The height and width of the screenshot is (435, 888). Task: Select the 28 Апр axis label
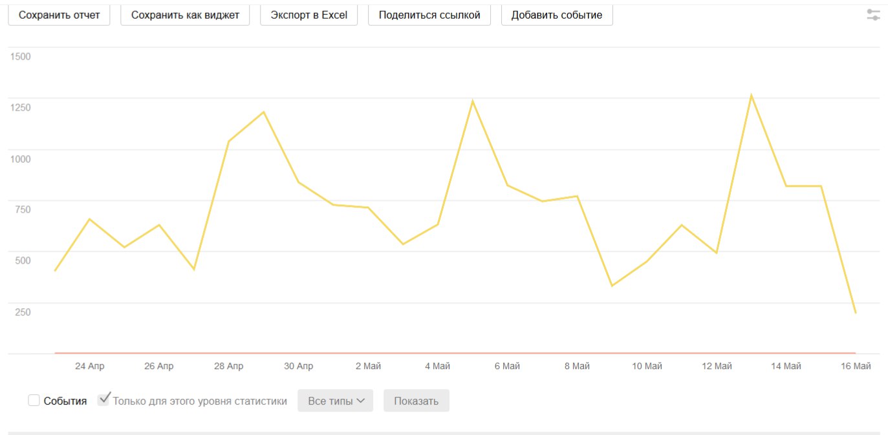(229, 366)
